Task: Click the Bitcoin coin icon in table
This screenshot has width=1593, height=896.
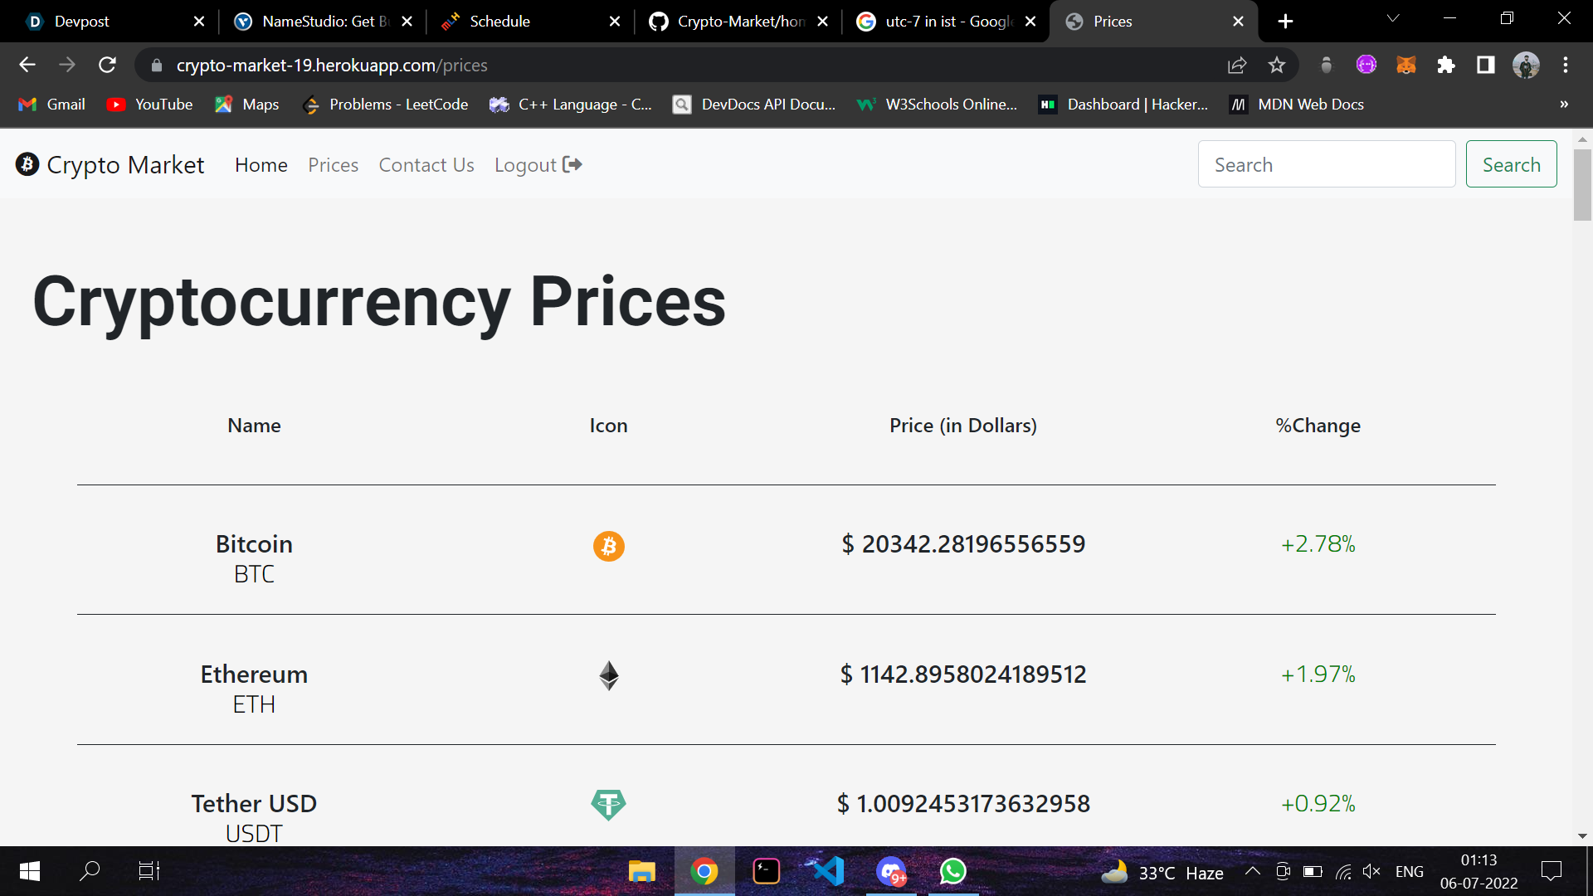Action: pos(608,546)
